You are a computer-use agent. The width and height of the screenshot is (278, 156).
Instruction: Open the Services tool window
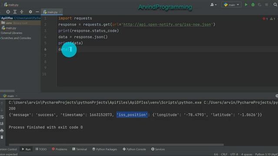click(x=158, y=149)
